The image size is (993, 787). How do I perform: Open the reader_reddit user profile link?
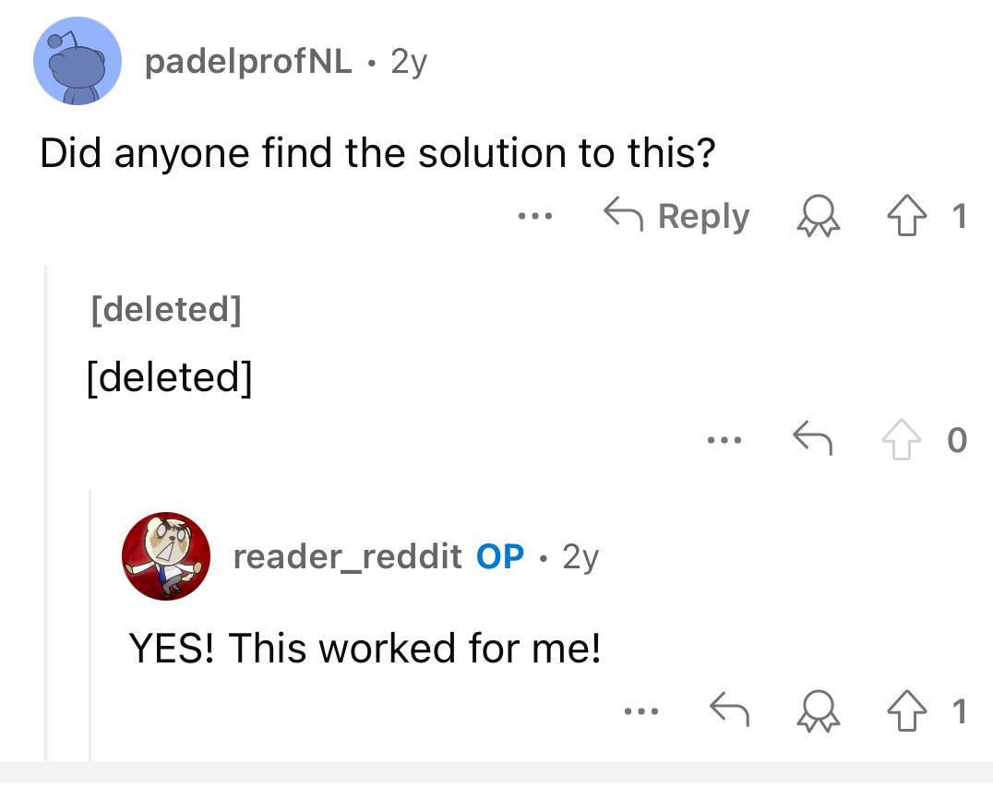347,556
